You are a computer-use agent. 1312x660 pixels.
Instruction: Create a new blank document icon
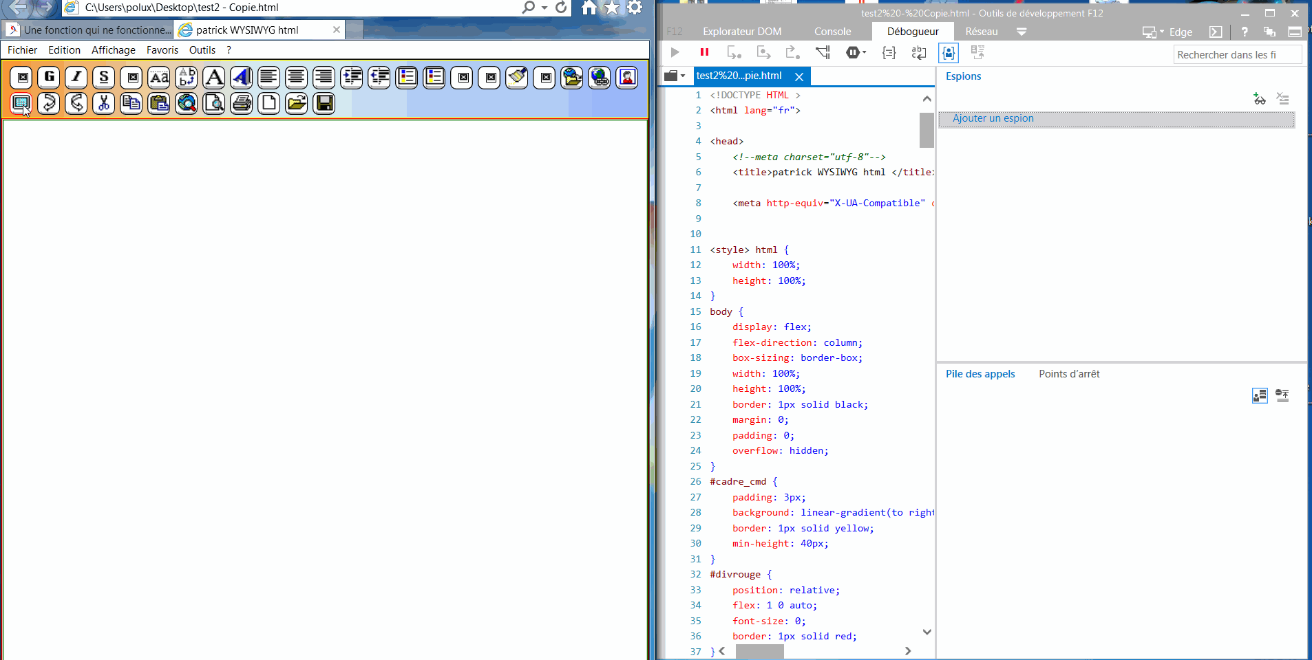[269, 103]
